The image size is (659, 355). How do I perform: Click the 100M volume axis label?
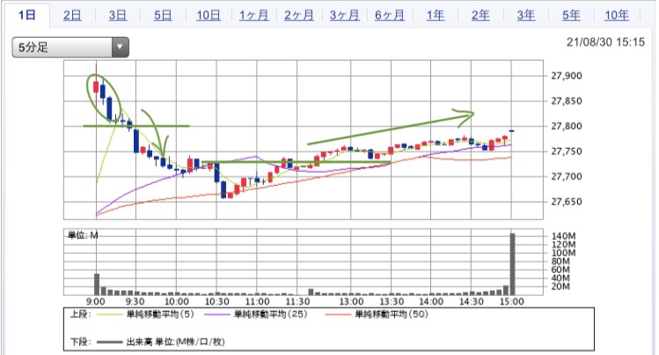(x=563, y=253)
